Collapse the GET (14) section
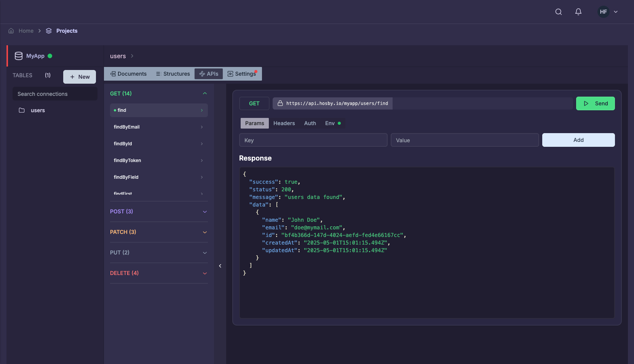 [204, 94]
